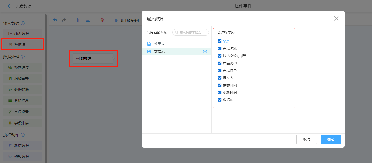Toggle the 全选 checkbox
Image resolution: width=372 pixels, height=163 pixels.
pyautogui.click(x=220, y=41)
